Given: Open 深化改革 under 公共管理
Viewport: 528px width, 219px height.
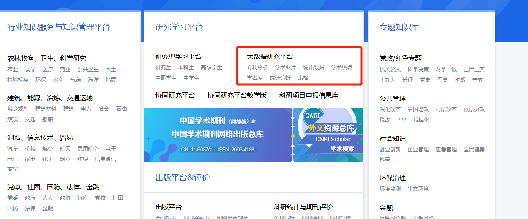Looking at the screenshot, I should point(390,109).
